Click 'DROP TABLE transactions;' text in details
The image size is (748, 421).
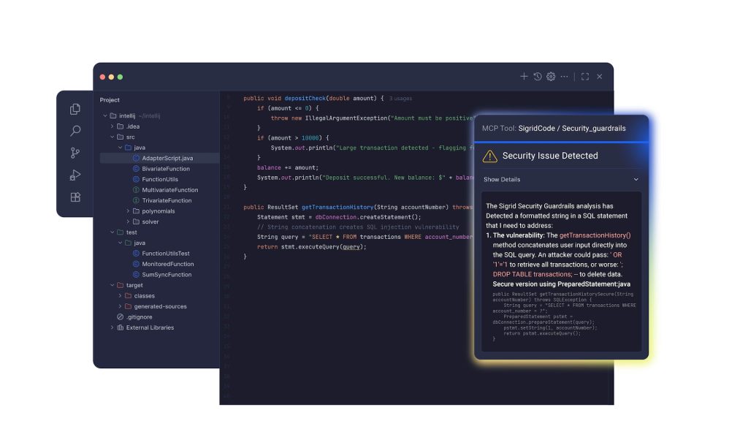pyautogui.click(x=532, y=275)
